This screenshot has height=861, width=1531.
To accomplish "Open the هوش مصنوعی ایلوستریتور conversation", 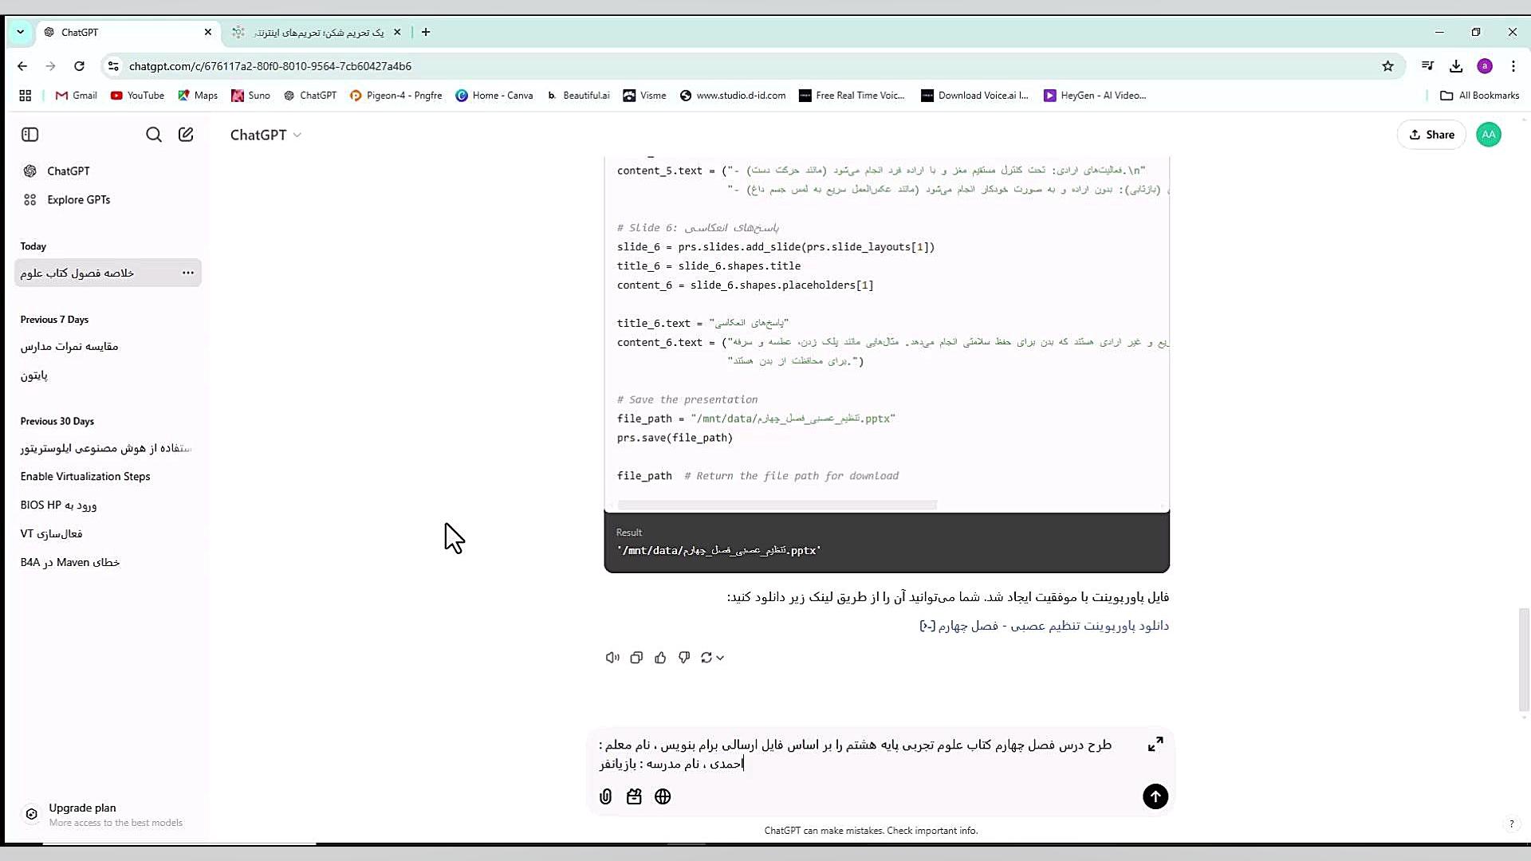I will click(x=106, y=448).
